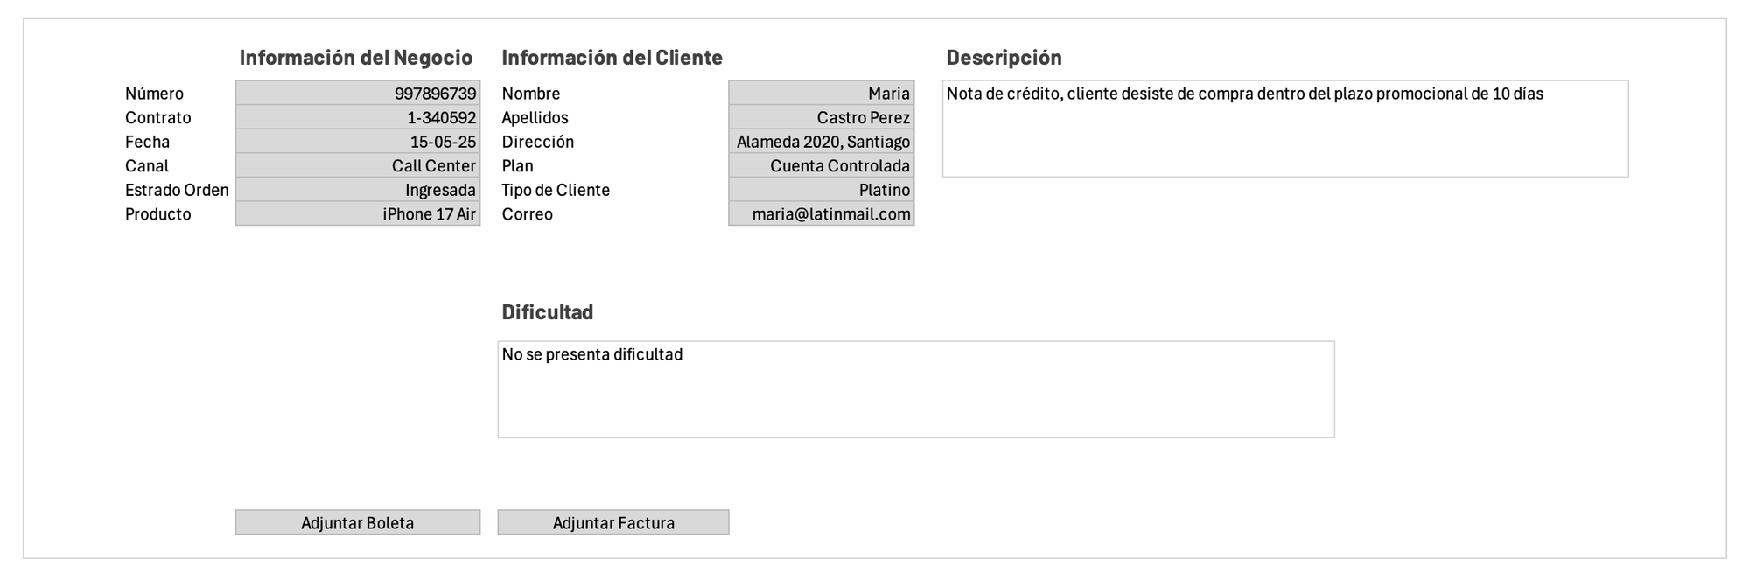This screenshot has width=1750, height=580.
Task: Click the Canal field showing Call Center
Action: (x=357, y=165)
